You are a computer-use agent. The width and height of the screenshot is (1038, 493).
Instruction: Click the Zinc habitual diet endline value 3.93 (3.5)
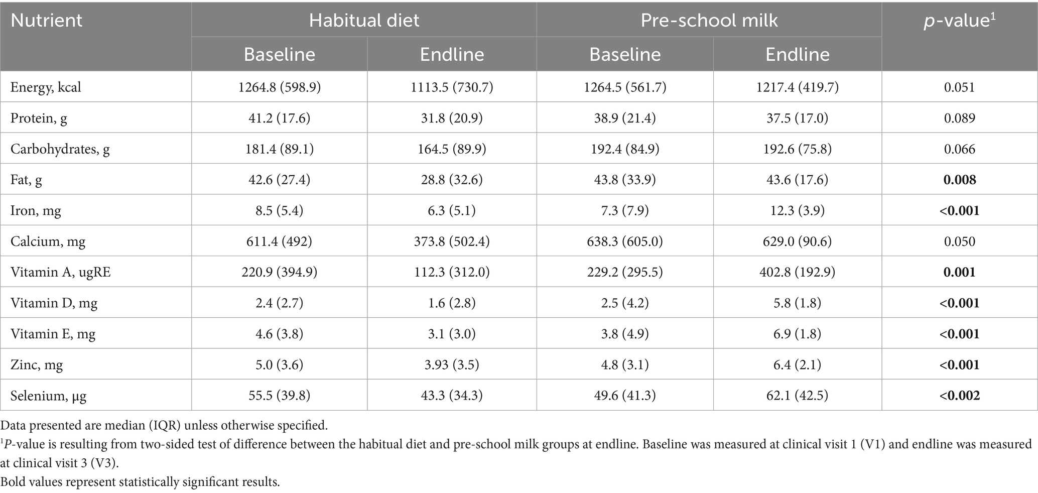tap(452, 365)
